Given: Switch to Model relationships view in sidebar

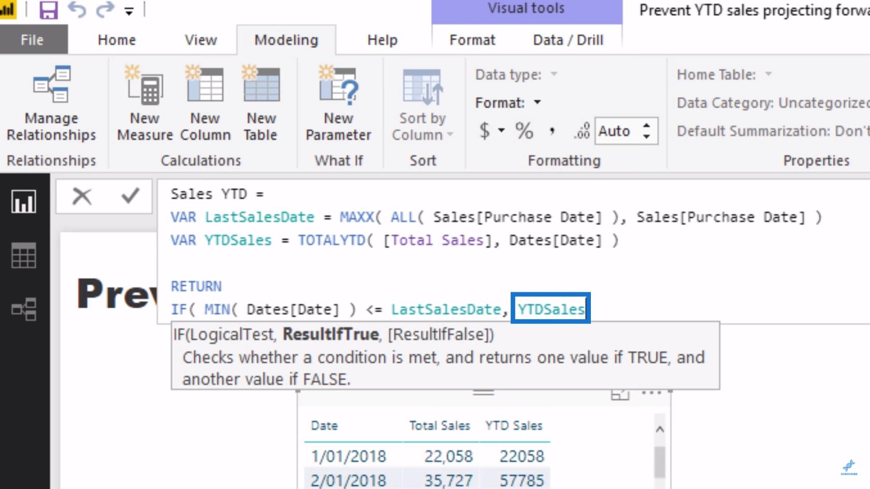Looking at the screenshot, I should 24,309.
